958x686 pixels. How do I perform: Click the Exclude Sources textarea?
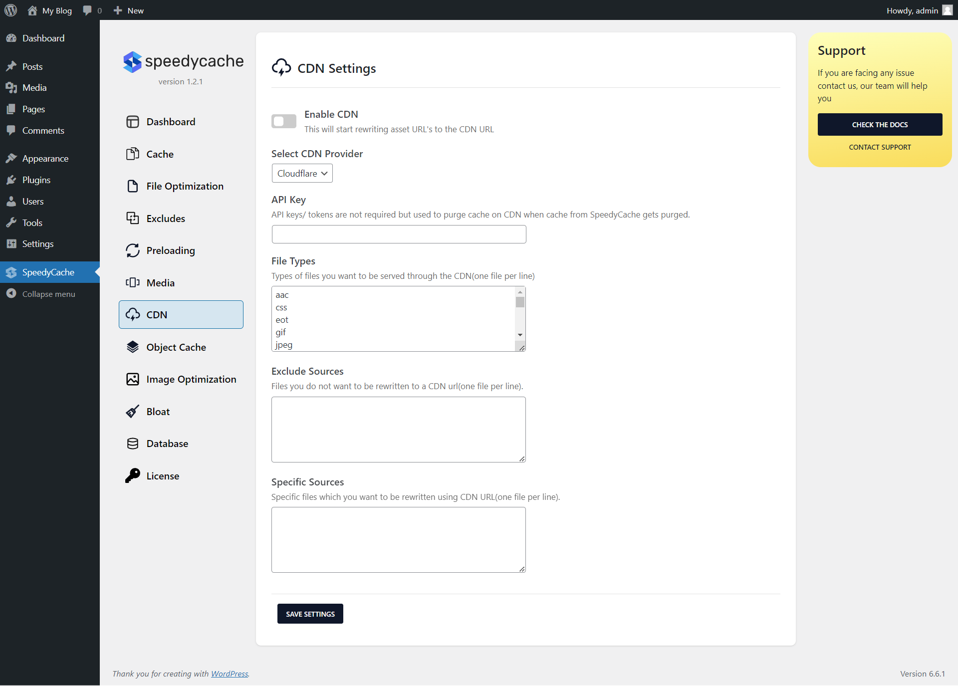(399, 430)
